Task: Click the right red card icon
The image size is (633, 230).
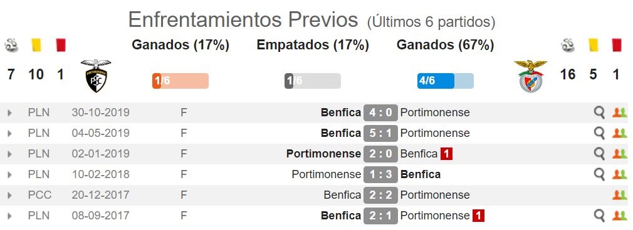Action: point(617,45)
